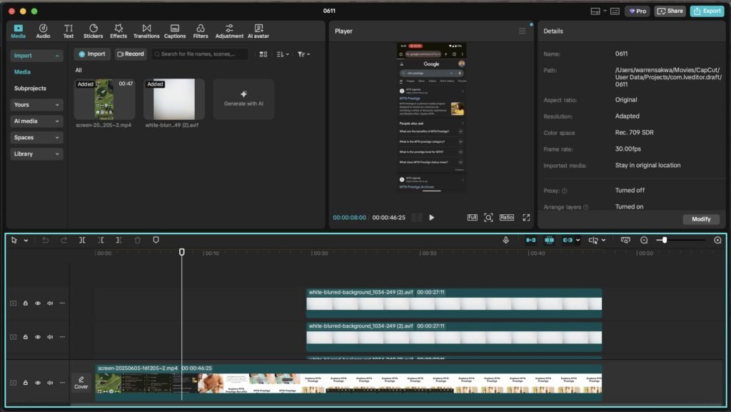Expand the Yours sidebar section
Screen dimensions: 731x412
click(x=36, y=105)
